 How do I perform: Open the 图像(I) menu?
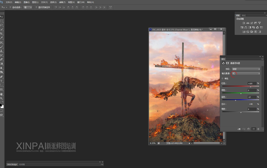pyautogui.click(x=26, y=2)
